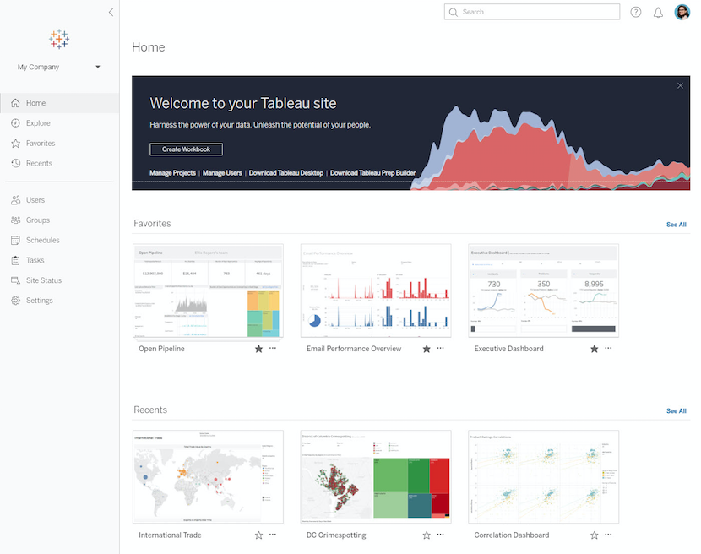Open Email Performance Overview thumbnail
701x554 pixels.
tap(376, 291)
